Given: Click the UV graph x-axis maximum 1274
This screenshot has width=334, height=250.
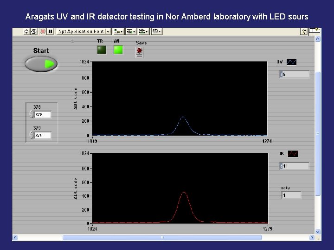Looking at the screenshot, I should (267, 141).
